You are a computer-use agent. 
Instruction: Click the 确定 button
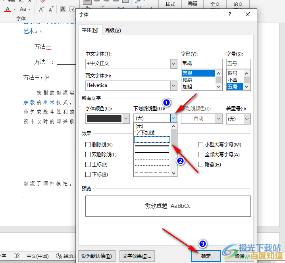click(206, 256)
